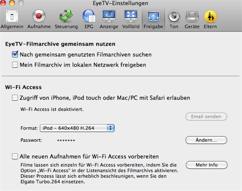This screenshot has height=191, width=242.
Task: Click the Ändern... password button
Action: tap(206, 140)
